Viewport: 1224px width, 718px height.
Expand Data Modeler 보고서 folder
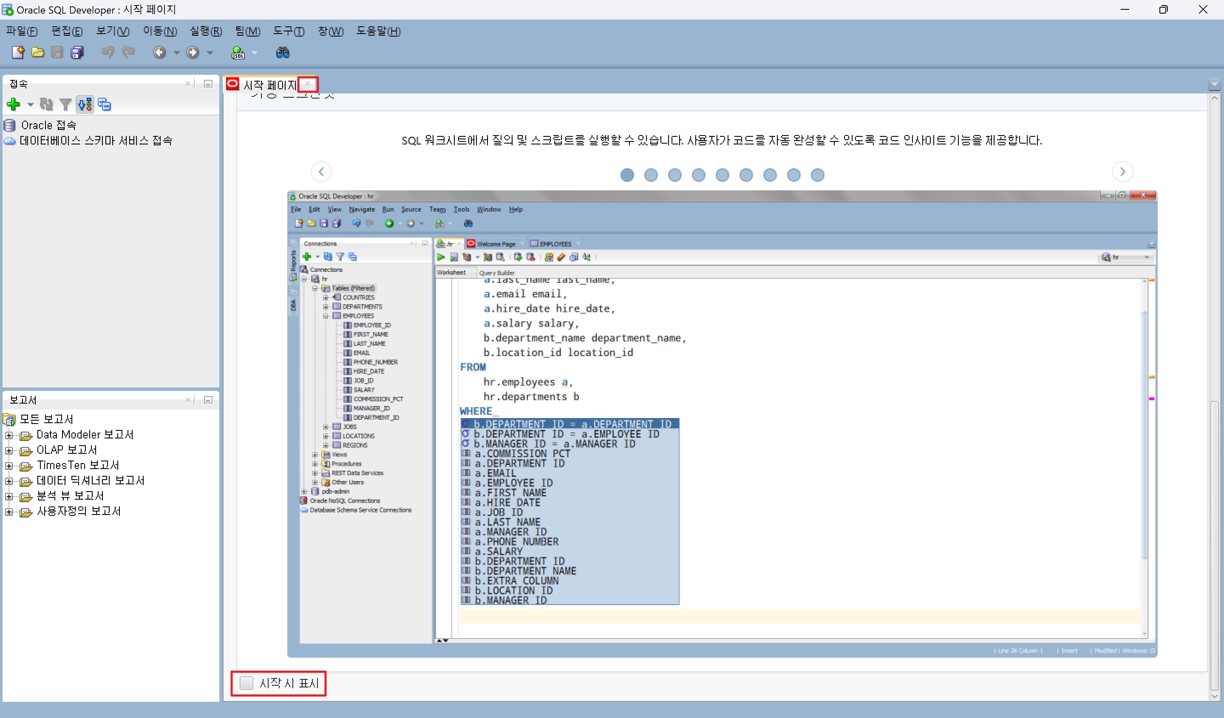pos(9,435)
